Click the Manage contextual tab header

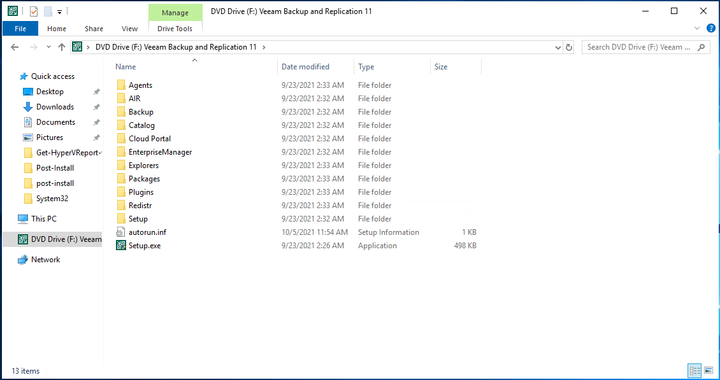coord(175,13)
